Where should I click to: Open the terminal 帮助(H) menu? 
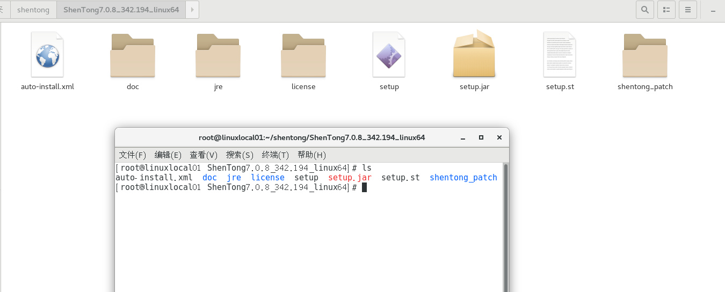tap(311, 155)
